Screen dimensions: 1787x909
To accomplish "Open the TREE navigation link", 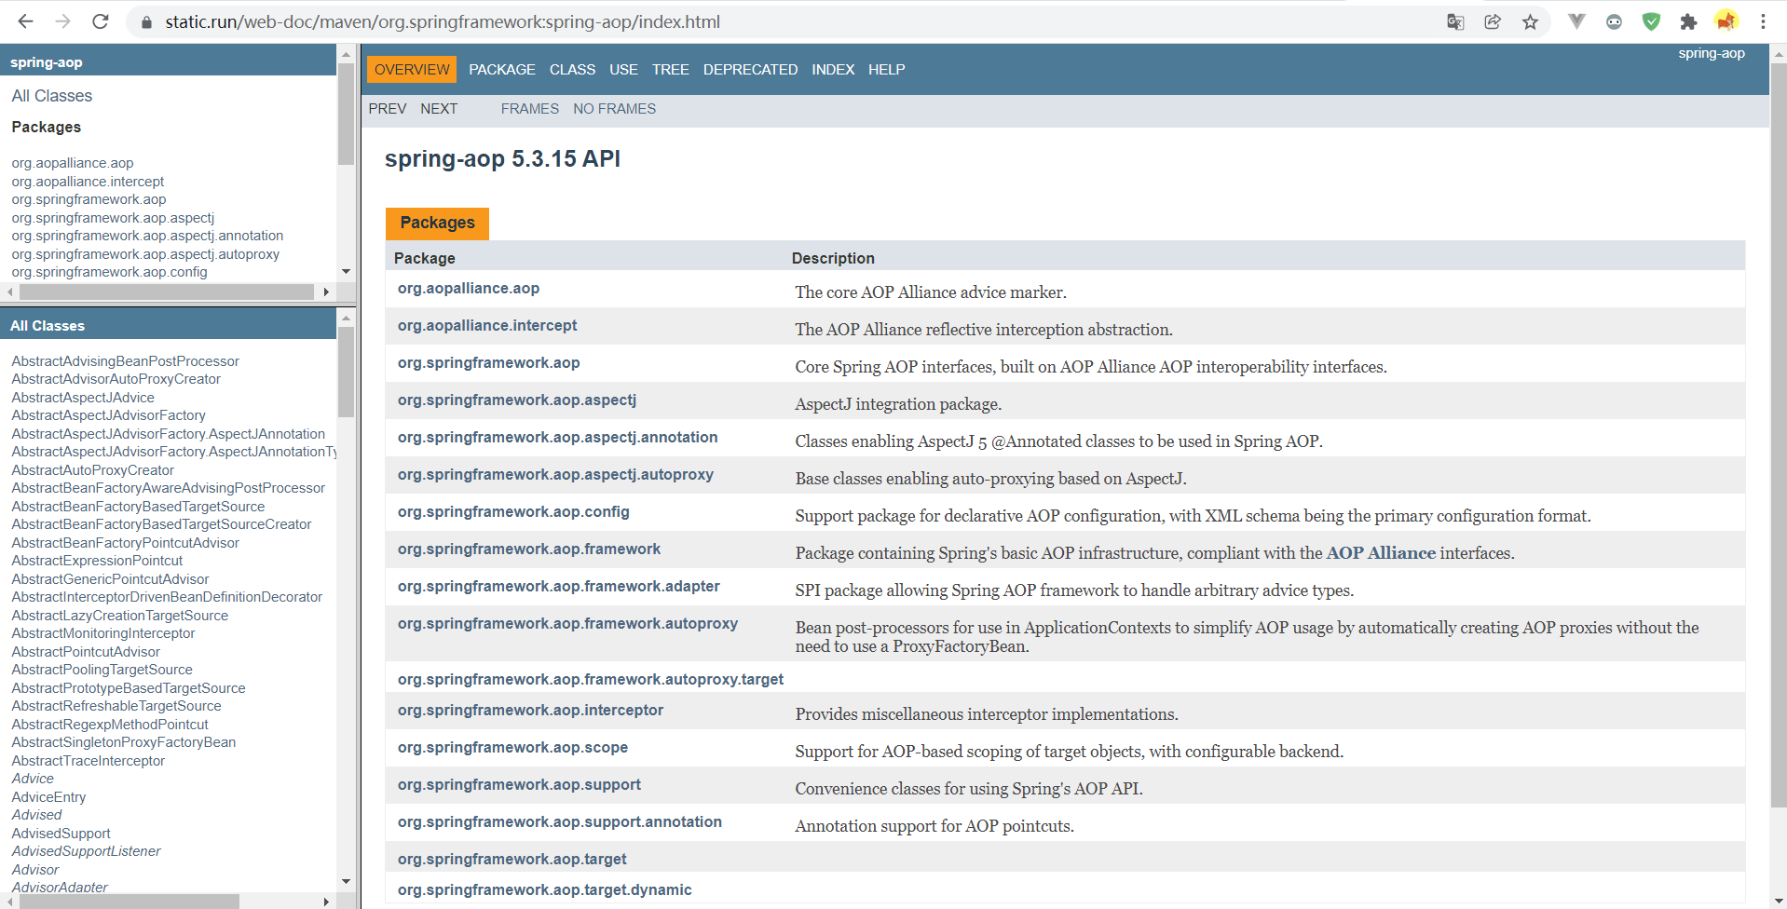I will [x=671, y=69].
